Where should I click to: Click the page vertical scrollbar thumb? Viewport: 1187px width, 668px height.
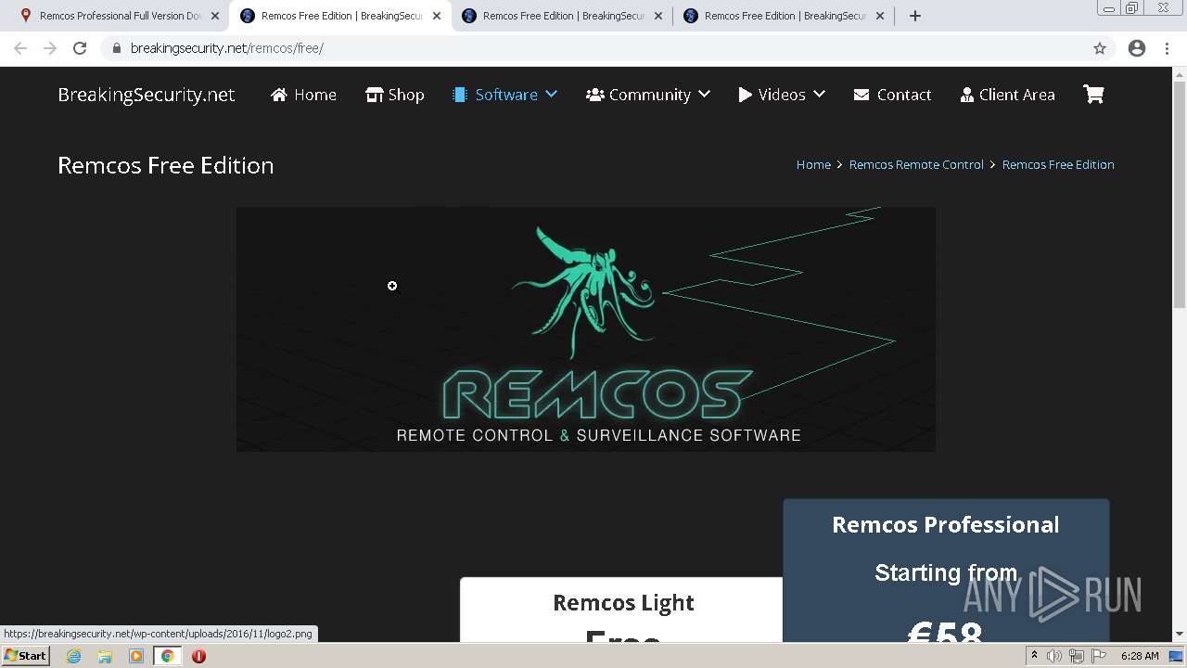pos(1180,195)
